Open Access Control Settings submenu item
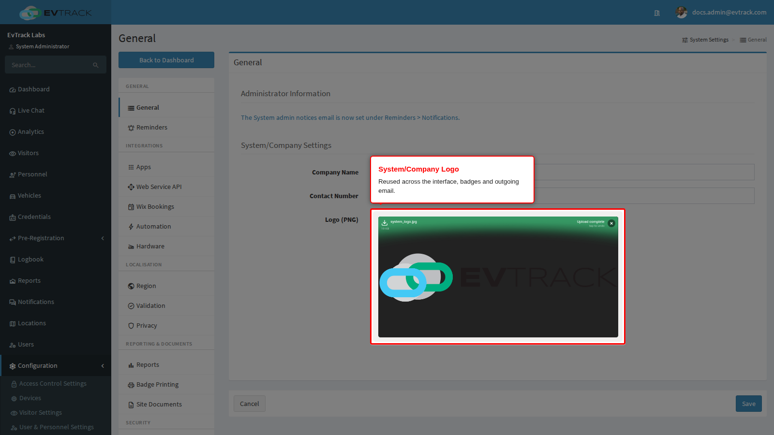The image size is (774, 435). coord(56,384)
